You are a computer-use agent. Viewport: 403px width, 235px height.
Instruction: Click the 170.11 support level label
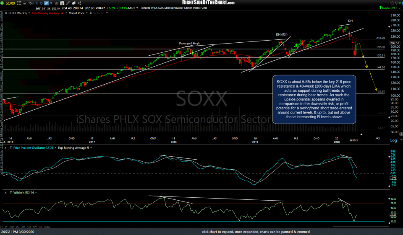[x=381, y=56]
